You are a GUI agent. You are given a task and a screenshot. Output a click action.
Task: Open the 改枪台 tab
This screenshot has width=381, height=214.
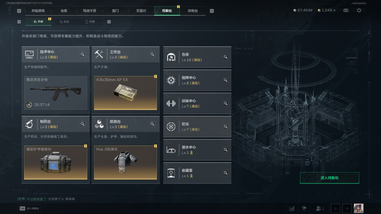point(193,11)
